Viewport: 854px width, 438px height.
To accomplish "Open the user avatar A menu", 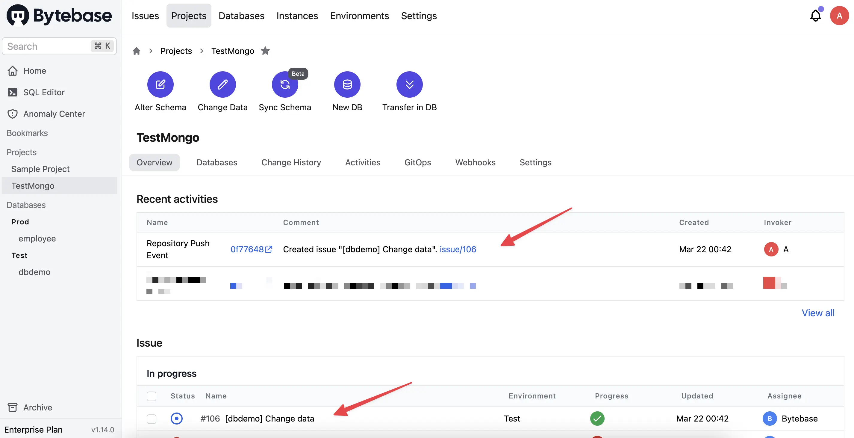I will [x=839, y=16].
